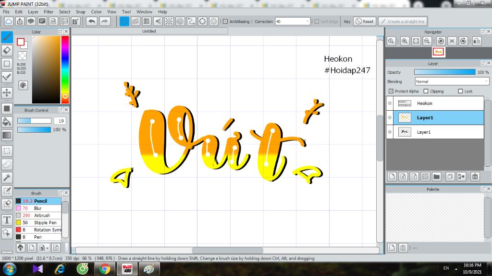Select the Bucket fill tool
The height and width of the screenshot is (276, 492).
(7, 122)
